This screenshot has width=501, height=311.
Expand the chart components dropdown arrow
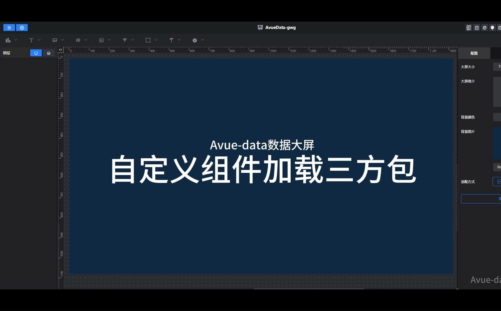tap(16, 40)
